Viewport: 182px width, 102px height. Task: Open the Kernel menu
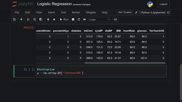[76, 12]
